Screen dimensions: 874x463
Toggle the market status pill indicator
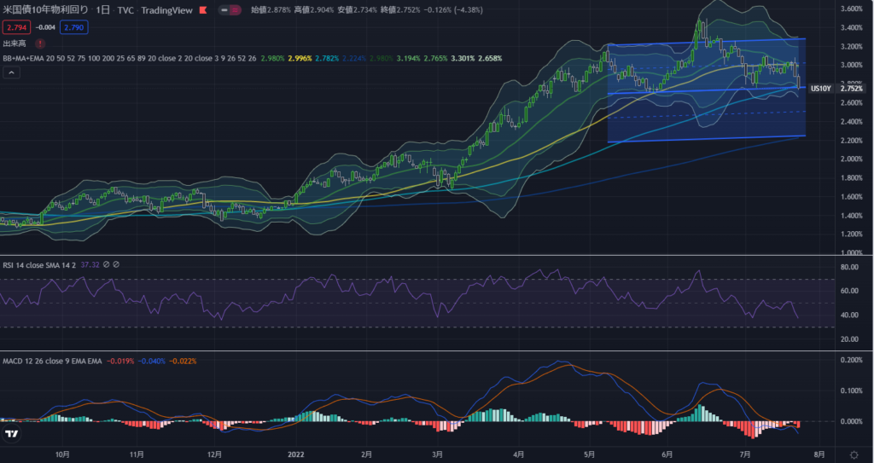230,10
